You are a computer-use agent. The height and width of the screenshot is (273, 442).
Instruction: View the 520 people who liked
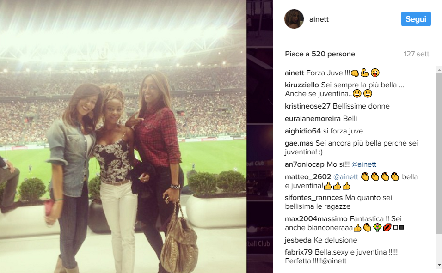pos(320,54)
